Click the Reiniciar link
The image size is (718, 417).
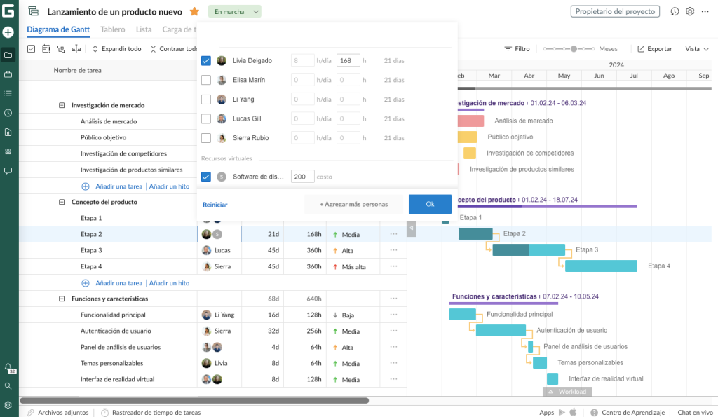point(215,205)
